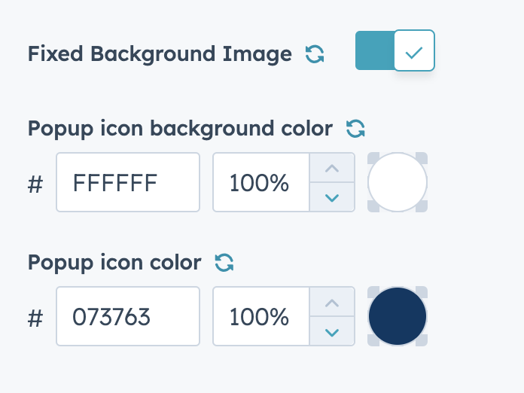Click the Popup icon background color label
This screenshot has width=524, height=393.
coord(180,129)
